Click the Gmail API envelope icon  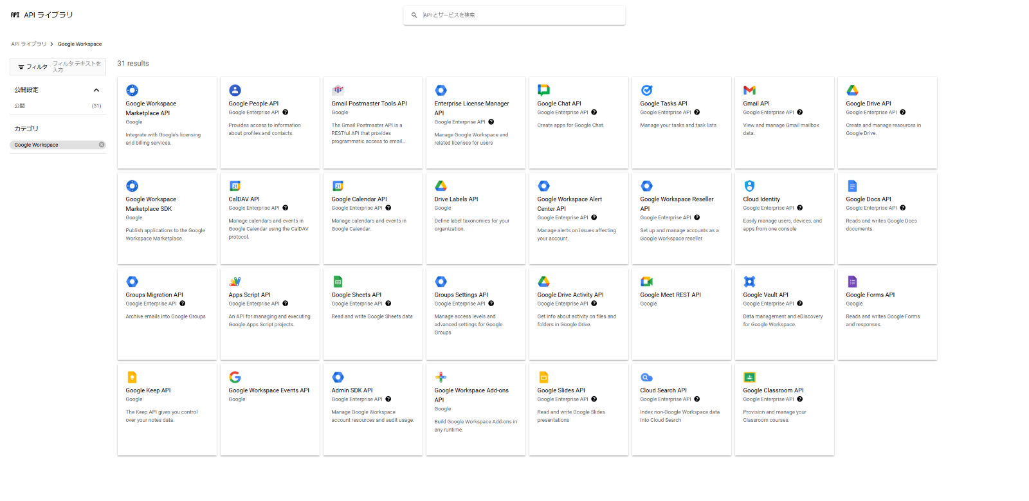[749, 90]
